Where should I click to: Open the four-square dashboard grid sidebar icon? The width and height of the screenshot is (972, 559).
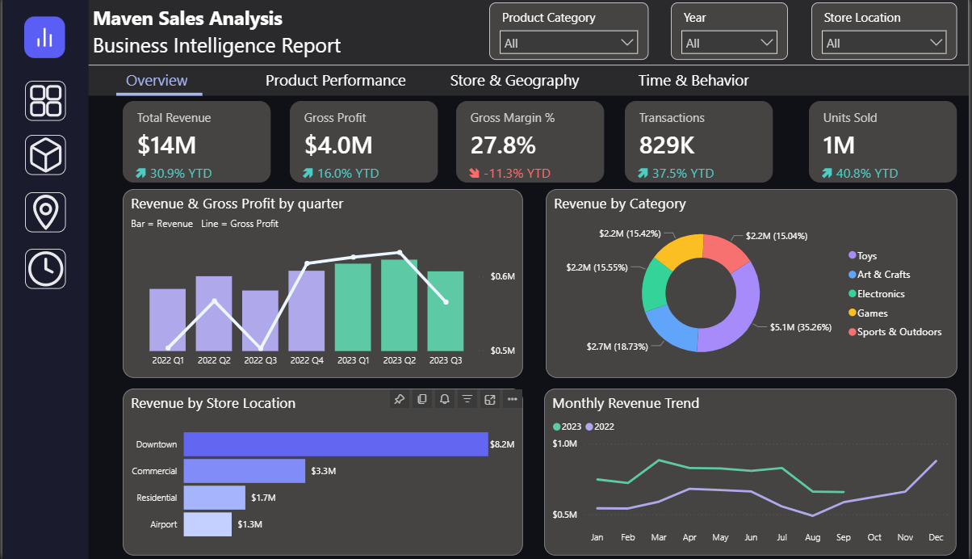click(x=45, y=101)
